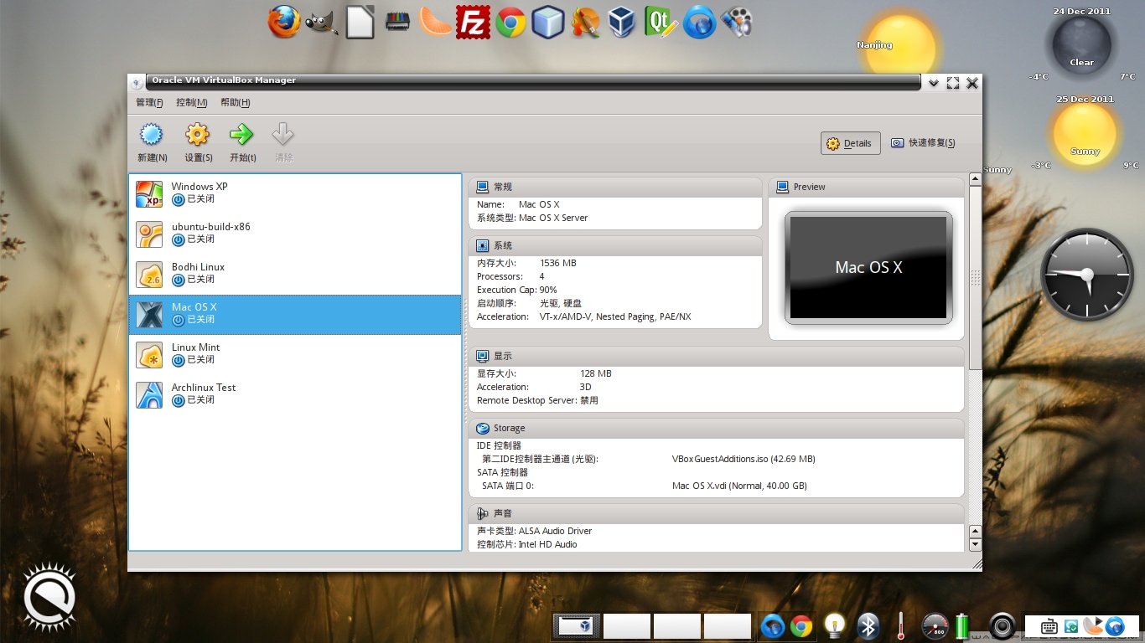Launch Firefox from the top dock

point(284,22)
